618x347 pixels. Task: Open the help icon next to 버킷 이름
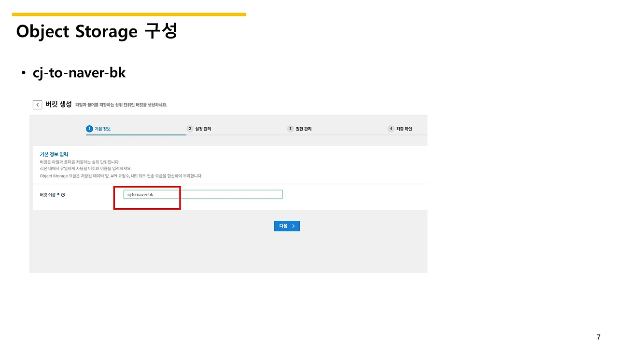click(x=63, y=195)
